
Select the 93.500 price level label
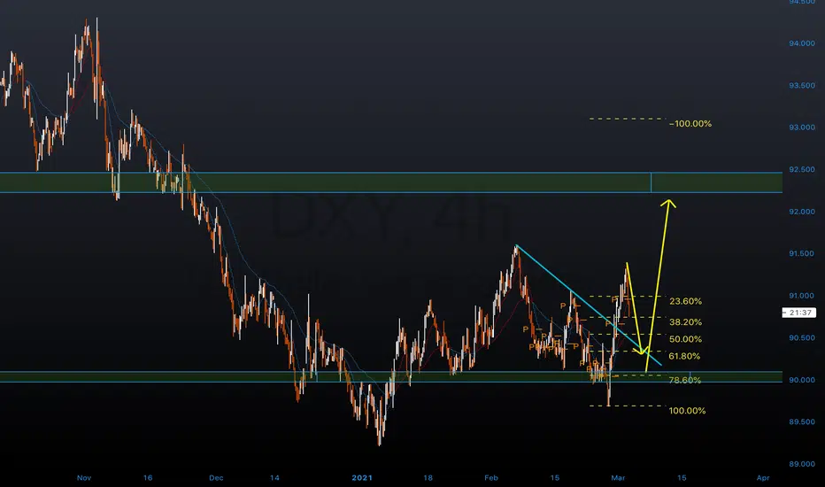click(802, 85)
